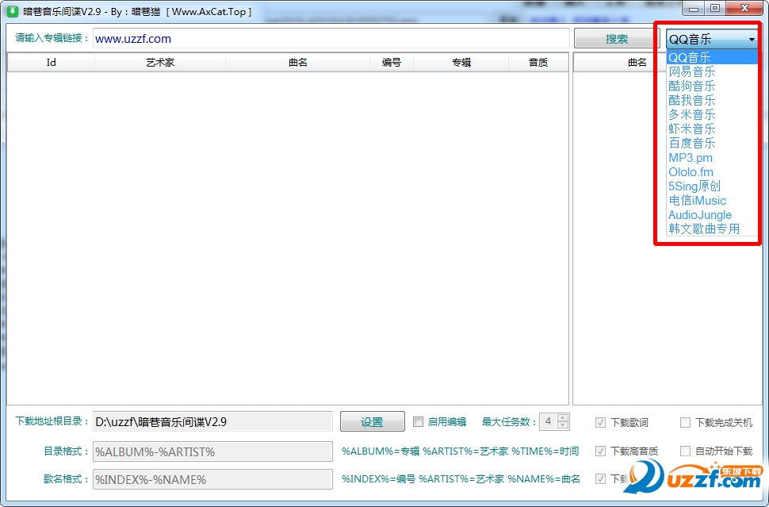
Task: Choose 5Sing原创 in the dropdown list
Action: point(712,186)
